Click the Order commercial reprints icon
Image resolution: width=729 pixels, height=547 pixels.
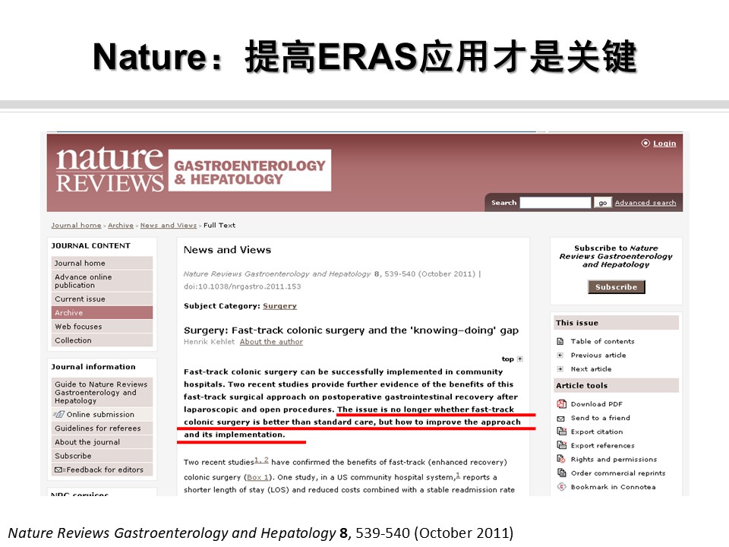(561, 473)
